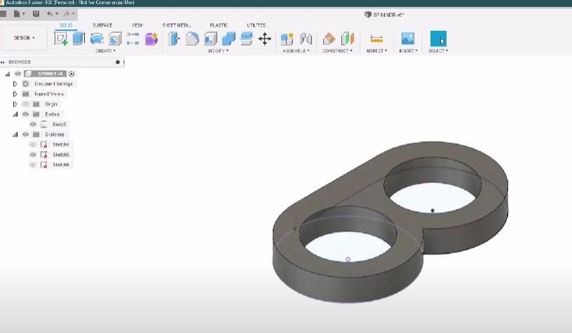The height and width of the screenshot is (333, 572).
Task: Click the Measure tool icon
Action: point(376,39)
